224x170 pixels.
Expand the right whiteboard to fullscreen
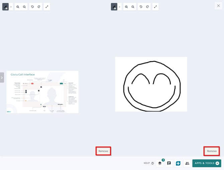point(155,7)
